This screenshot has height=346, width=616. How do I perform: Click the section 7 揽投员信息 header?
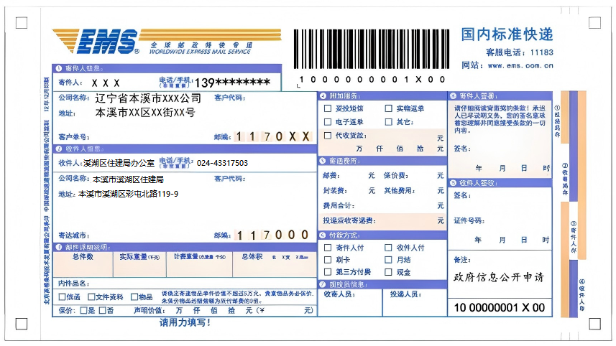pos(382,284)
